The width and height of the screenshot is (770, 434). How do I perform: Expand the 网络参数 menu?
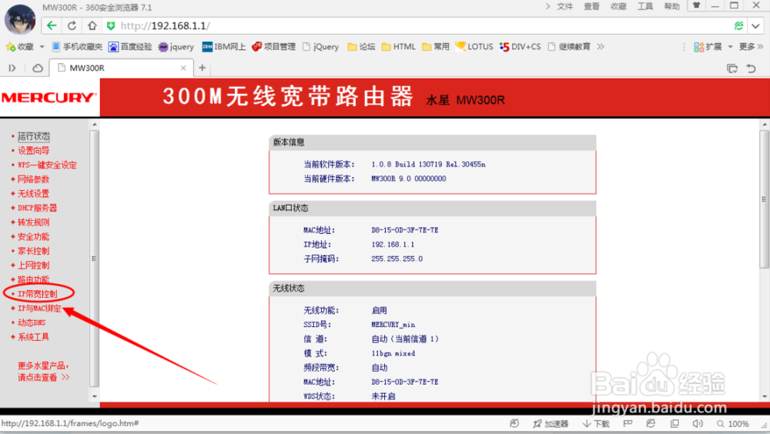33,179
